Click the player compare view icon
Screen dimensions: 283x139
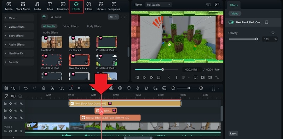(x=208, y=5)
